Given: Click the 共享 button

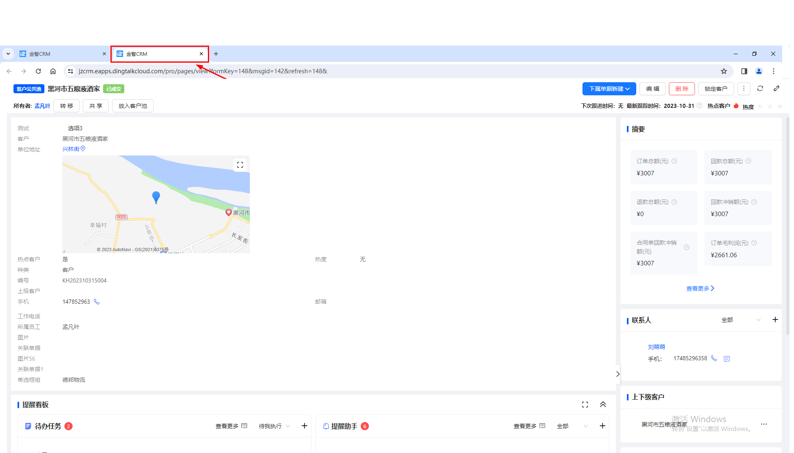Looking at the screenshot, I should (x=96, y=106).
